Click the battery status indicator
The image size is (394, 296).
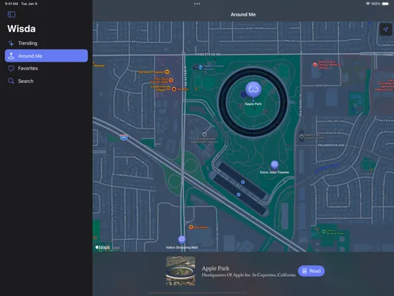(385, 4)
